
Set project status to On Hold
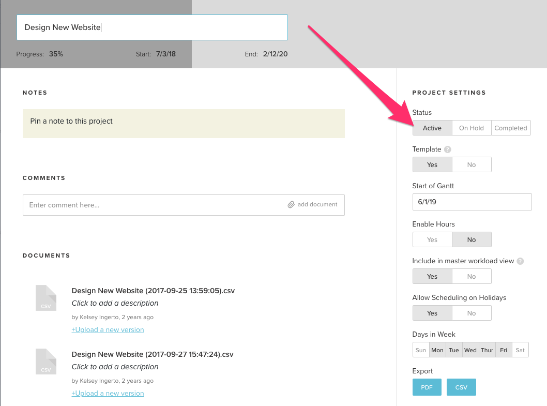coord(472,128)
